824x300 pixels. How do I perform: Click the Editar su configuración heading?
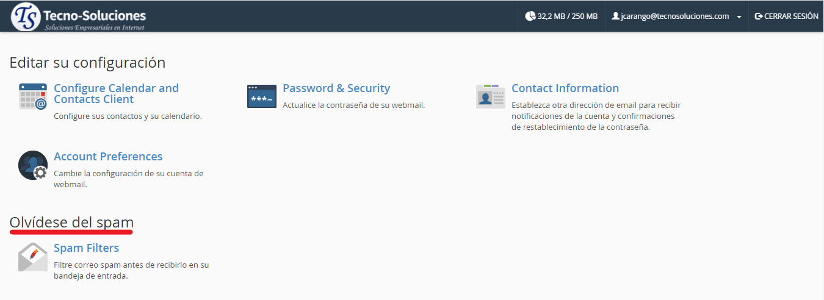click(x=87, y=63)
